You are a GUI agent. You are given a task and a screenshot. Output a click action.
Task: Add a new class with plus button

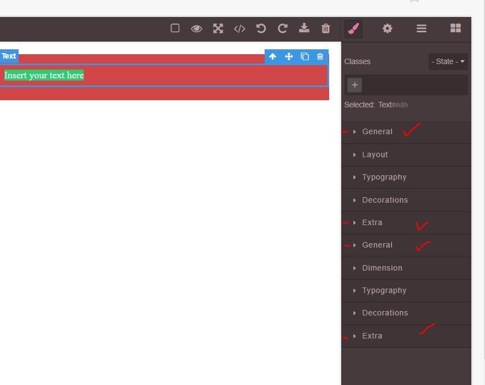(355, 85)
